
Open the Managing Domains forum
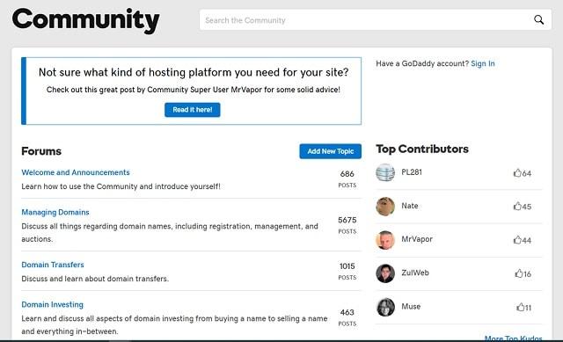(55, 212)
